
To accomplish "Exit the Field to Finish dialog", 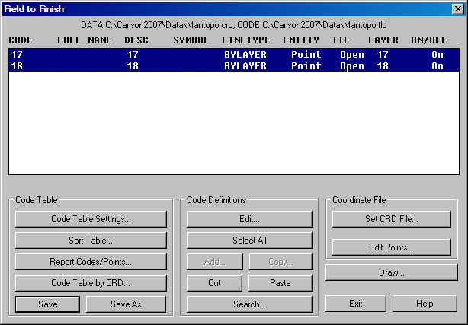I will click(x=355, y=304).
